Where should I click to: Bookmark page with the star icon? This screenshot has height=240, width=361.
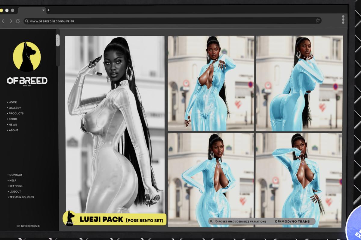[x=318, y=20]
